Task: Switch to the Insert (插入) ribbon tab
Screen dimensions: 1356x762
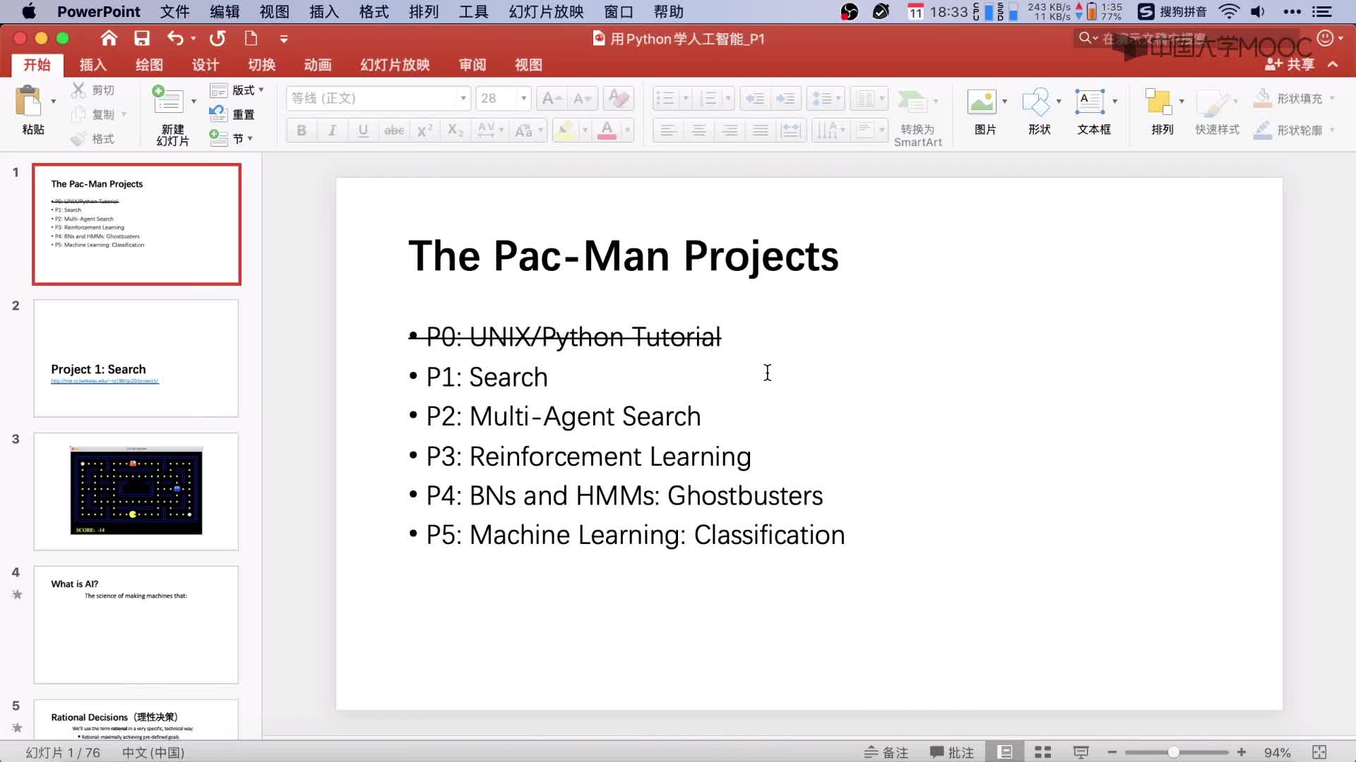Action: click(93, 65)
